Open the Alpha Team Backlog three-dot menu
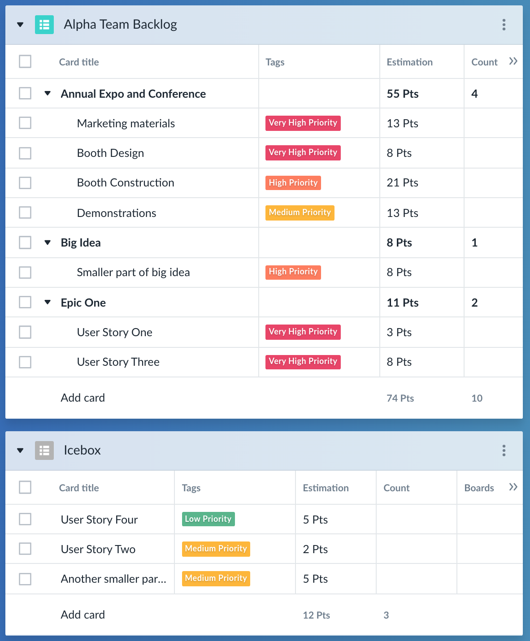 504,25
